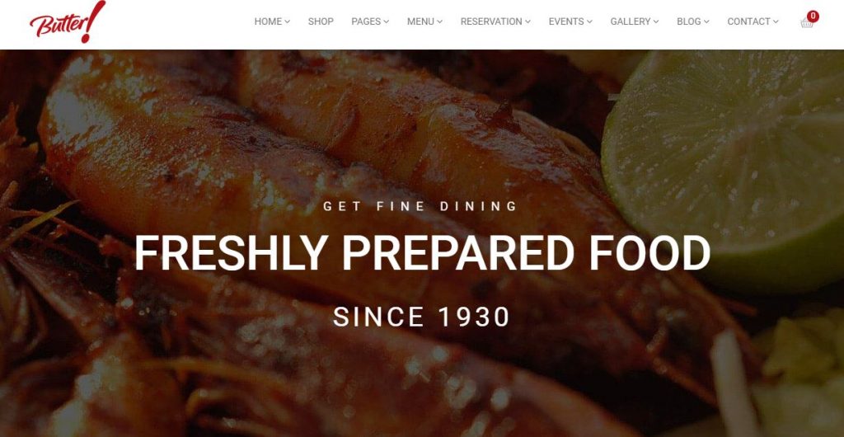Click the Freshly Prepared Food headline
The image size is (844, 437).
click(423, 253)
